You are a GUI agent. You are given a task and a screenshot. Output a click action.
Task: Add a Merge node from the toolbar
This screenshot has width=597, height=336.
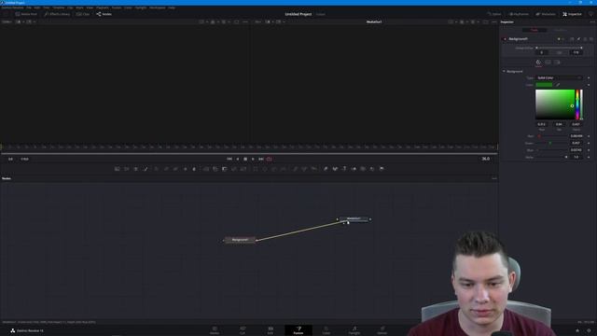click(206, 169)
